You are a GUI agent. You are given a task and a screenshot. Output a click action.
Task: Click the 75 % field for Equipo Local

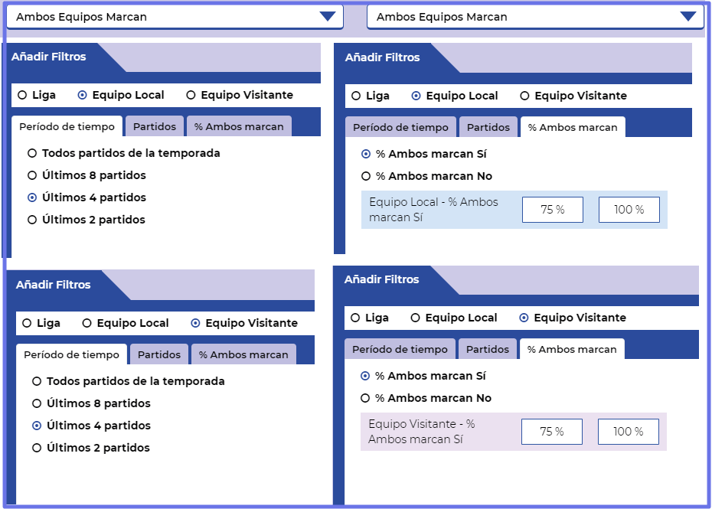(553, 210)
